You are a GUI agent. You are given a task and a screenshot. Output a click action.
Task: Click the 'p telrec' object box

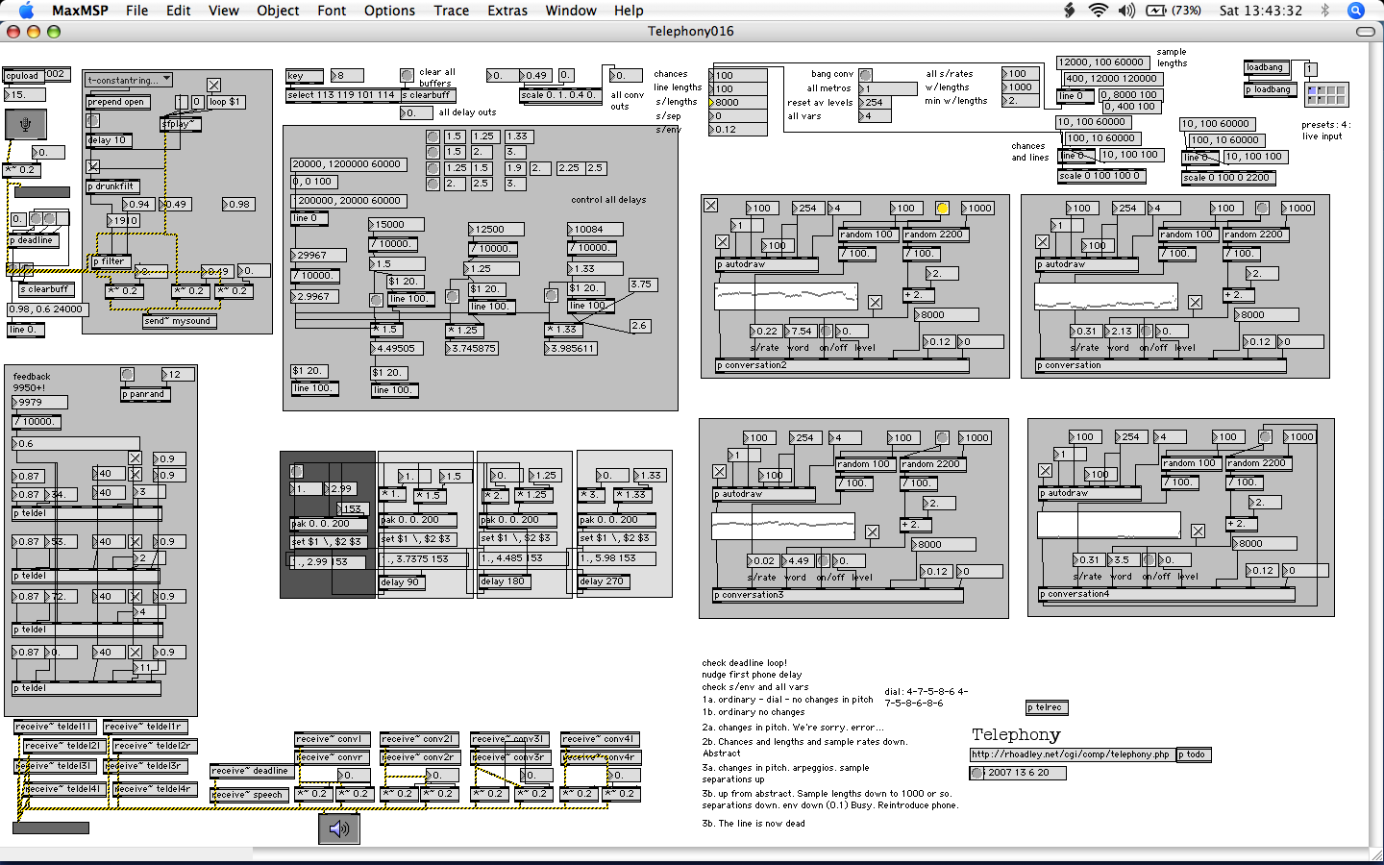1047,707
